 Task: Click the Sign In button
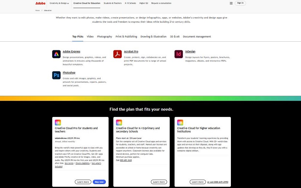pos(240,3)
